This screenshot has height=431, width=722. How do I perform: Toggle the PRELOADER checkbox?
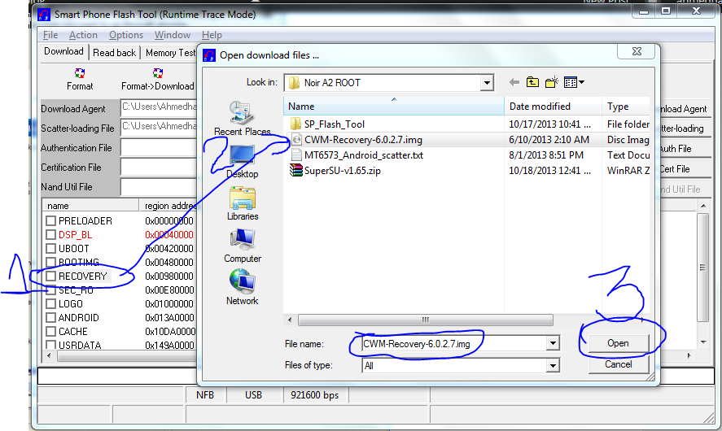pos(50,221)
